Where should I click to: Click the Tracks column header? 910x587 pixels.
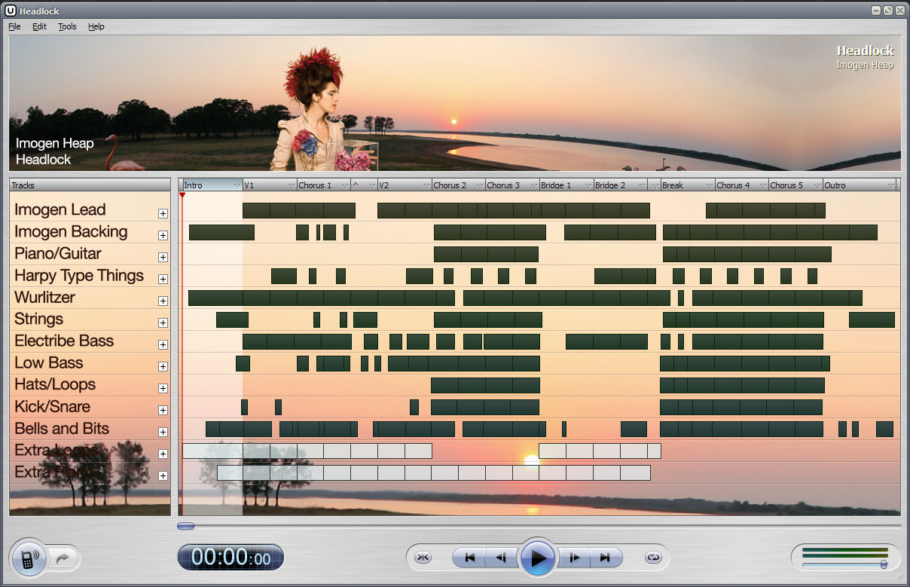pyautogui.click(x=90, y=185)
